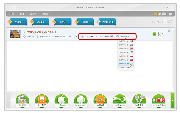This screenshot has height=113, width=180.
Task: Click the speech bubble subtitles icon
Action: pos(118,36)
